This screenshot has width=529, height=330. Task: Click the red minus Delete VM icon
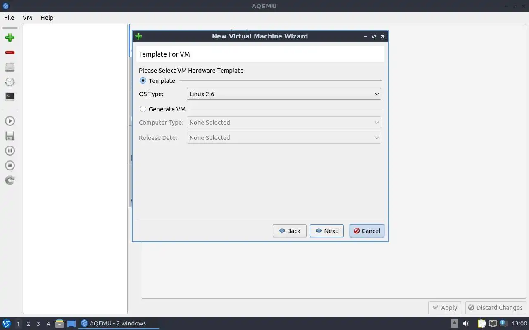point(10,52)
